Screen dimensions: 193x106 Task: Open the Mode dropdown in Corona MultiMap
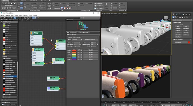(x=77, y=40)
